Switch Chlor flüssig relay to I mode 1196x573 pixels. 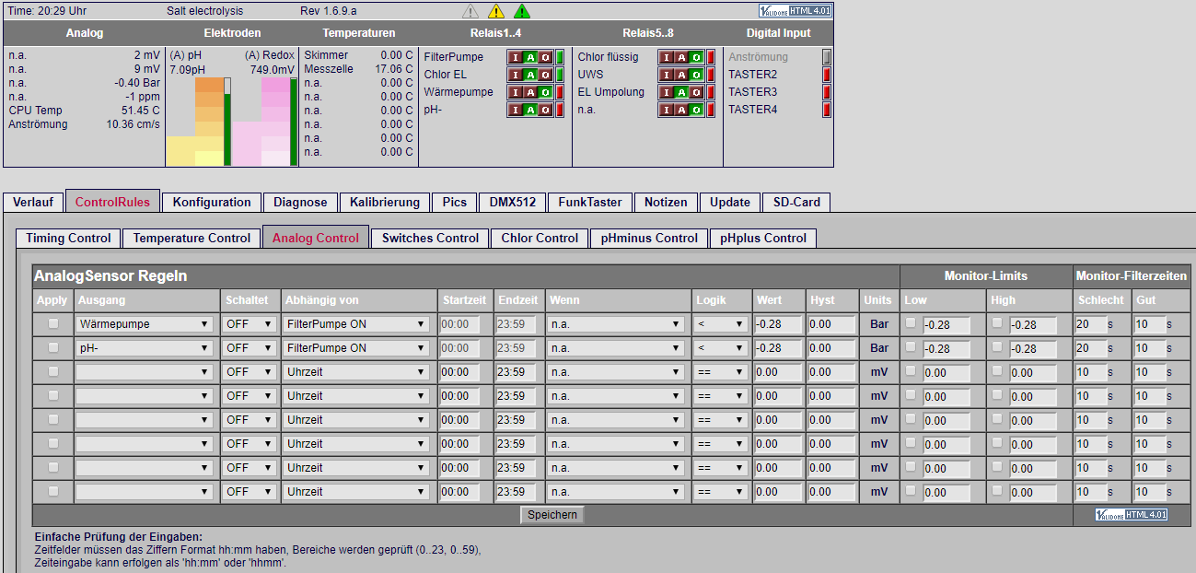(667, 57)
